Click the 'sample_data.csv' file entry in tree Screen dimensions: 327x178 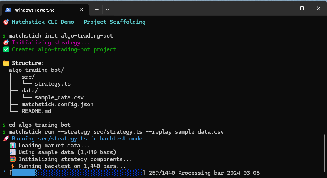[x=59, y=97]
